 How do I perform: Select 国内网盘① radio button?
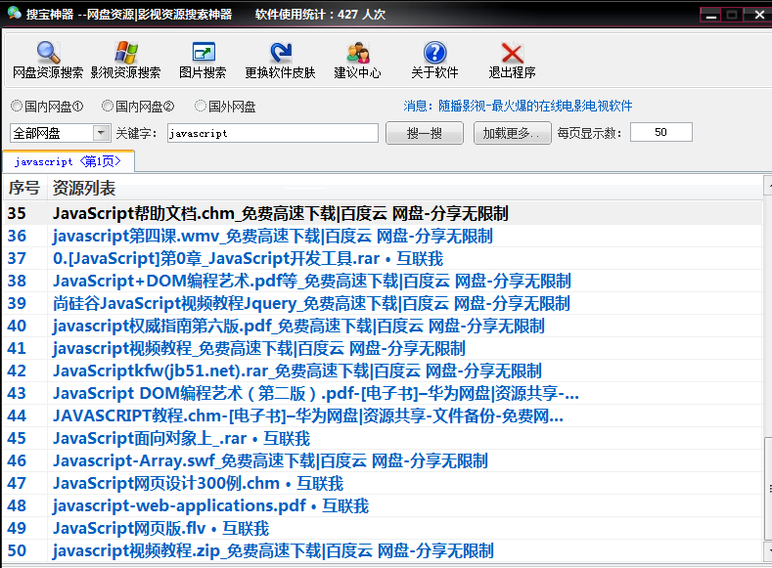point(17,106)
